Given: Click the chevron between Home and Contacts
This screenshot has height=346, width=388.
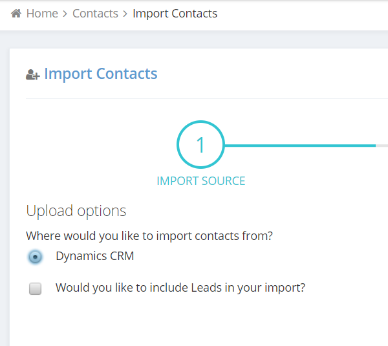Looking at the screenshot, I should point(65,14).
